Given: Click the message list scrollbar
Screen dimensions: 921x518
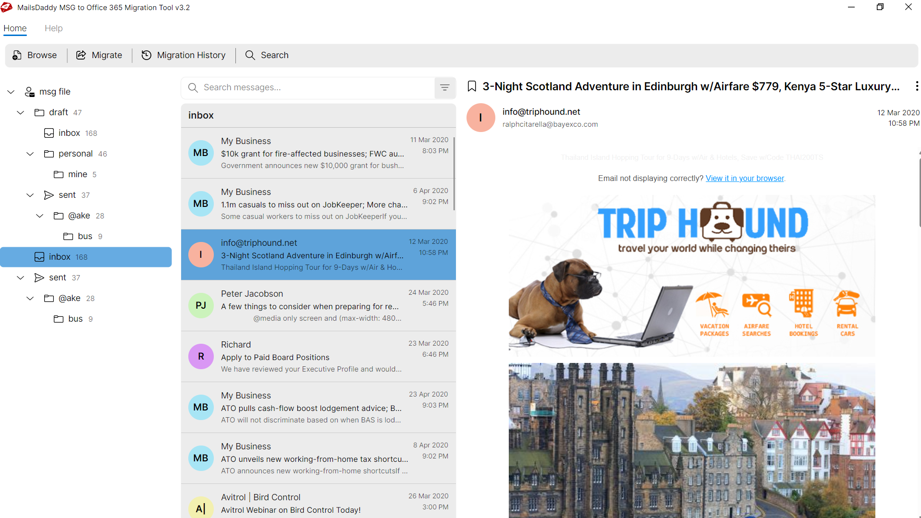Looking at the screenshot, I should [x=454, y=174].
